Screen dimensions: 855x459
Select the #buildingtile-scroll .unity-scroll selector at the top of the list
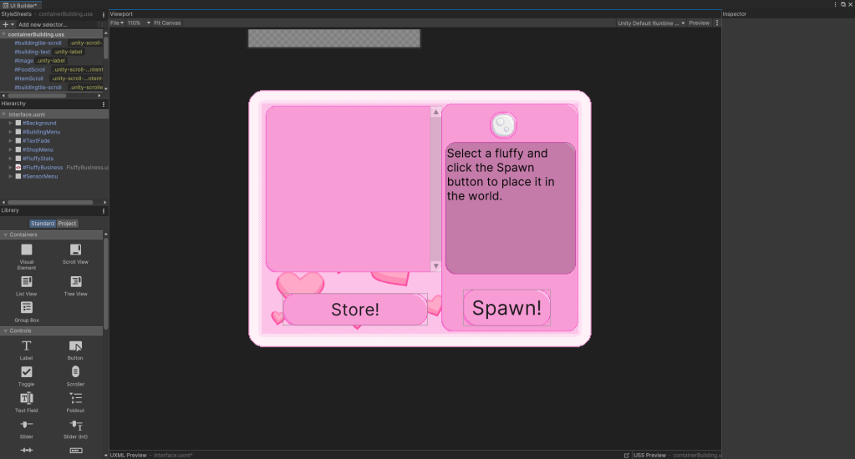point(59,43)
